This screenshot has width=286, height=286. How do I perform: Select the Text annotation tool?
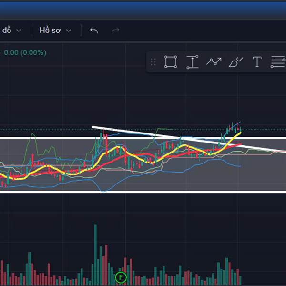tap(257, 61)
